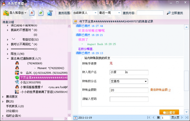Image resolution: width=190 pixels, height=121 pixels.
Task: Click the message text 在积分哪里.
Action: point(86,49)
